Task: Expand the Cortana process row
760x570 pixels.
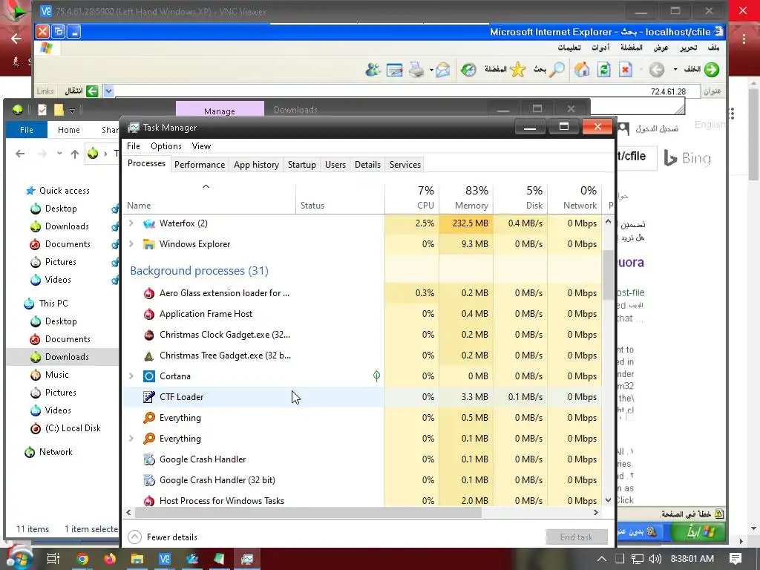Action: [131, 376]
